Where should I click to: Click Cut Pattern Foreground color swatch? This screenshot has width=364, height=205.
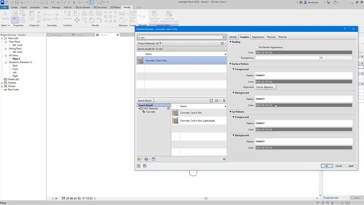pos(304,129)
